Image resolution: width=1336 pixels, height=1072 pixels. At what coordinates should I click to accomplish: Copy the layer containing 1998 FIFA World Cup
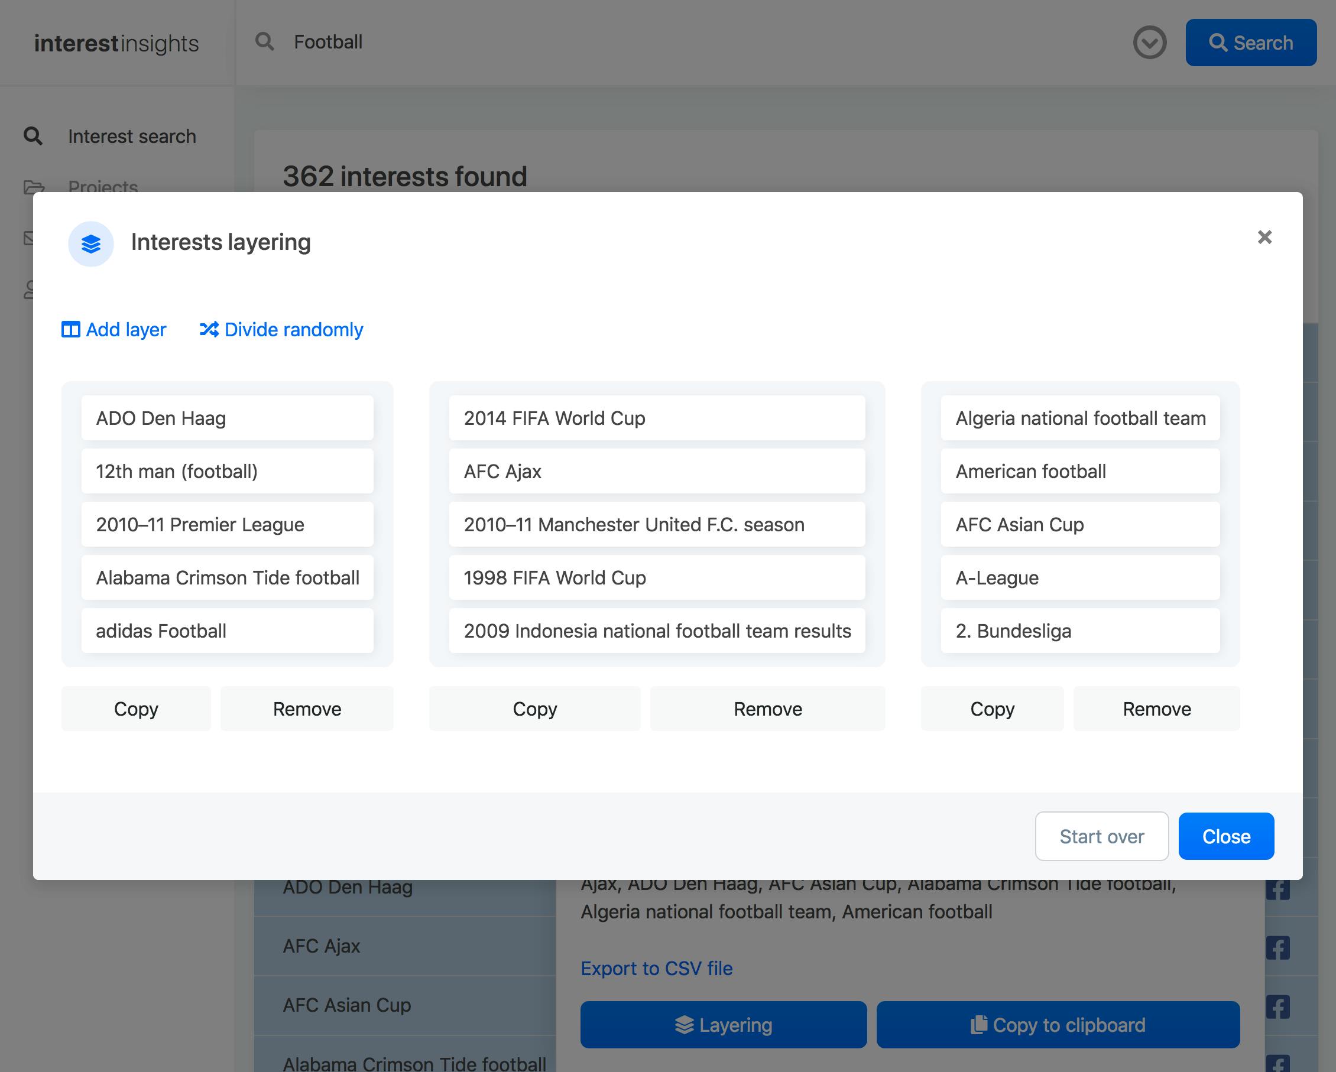535,709
